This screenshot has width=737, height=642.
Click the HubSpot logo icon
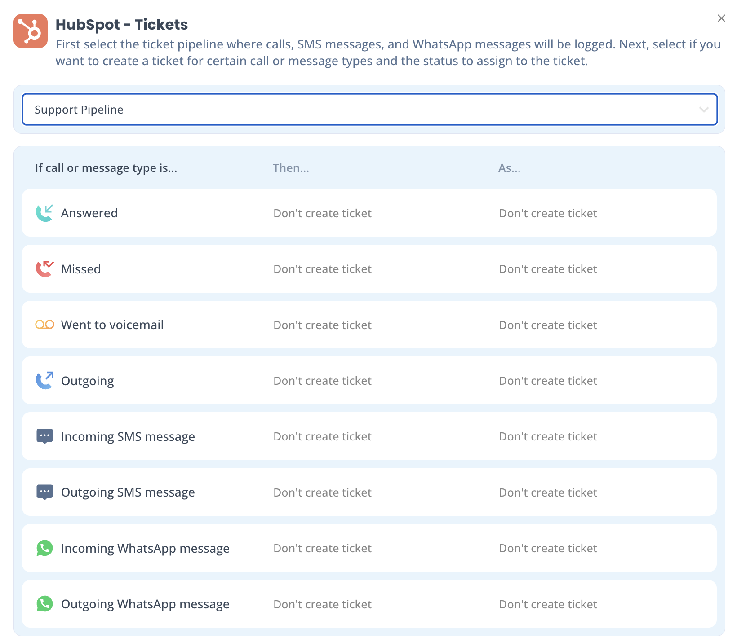[31, 31]
